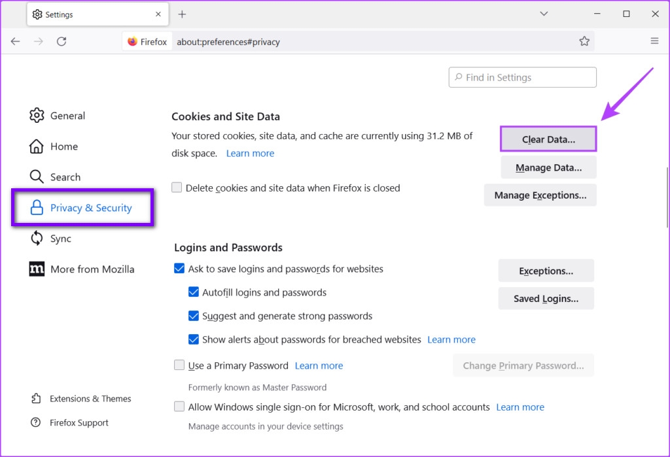The image size is (670, 457).
Task: Open a new browser tab
Action: click(x=182, y=13)
